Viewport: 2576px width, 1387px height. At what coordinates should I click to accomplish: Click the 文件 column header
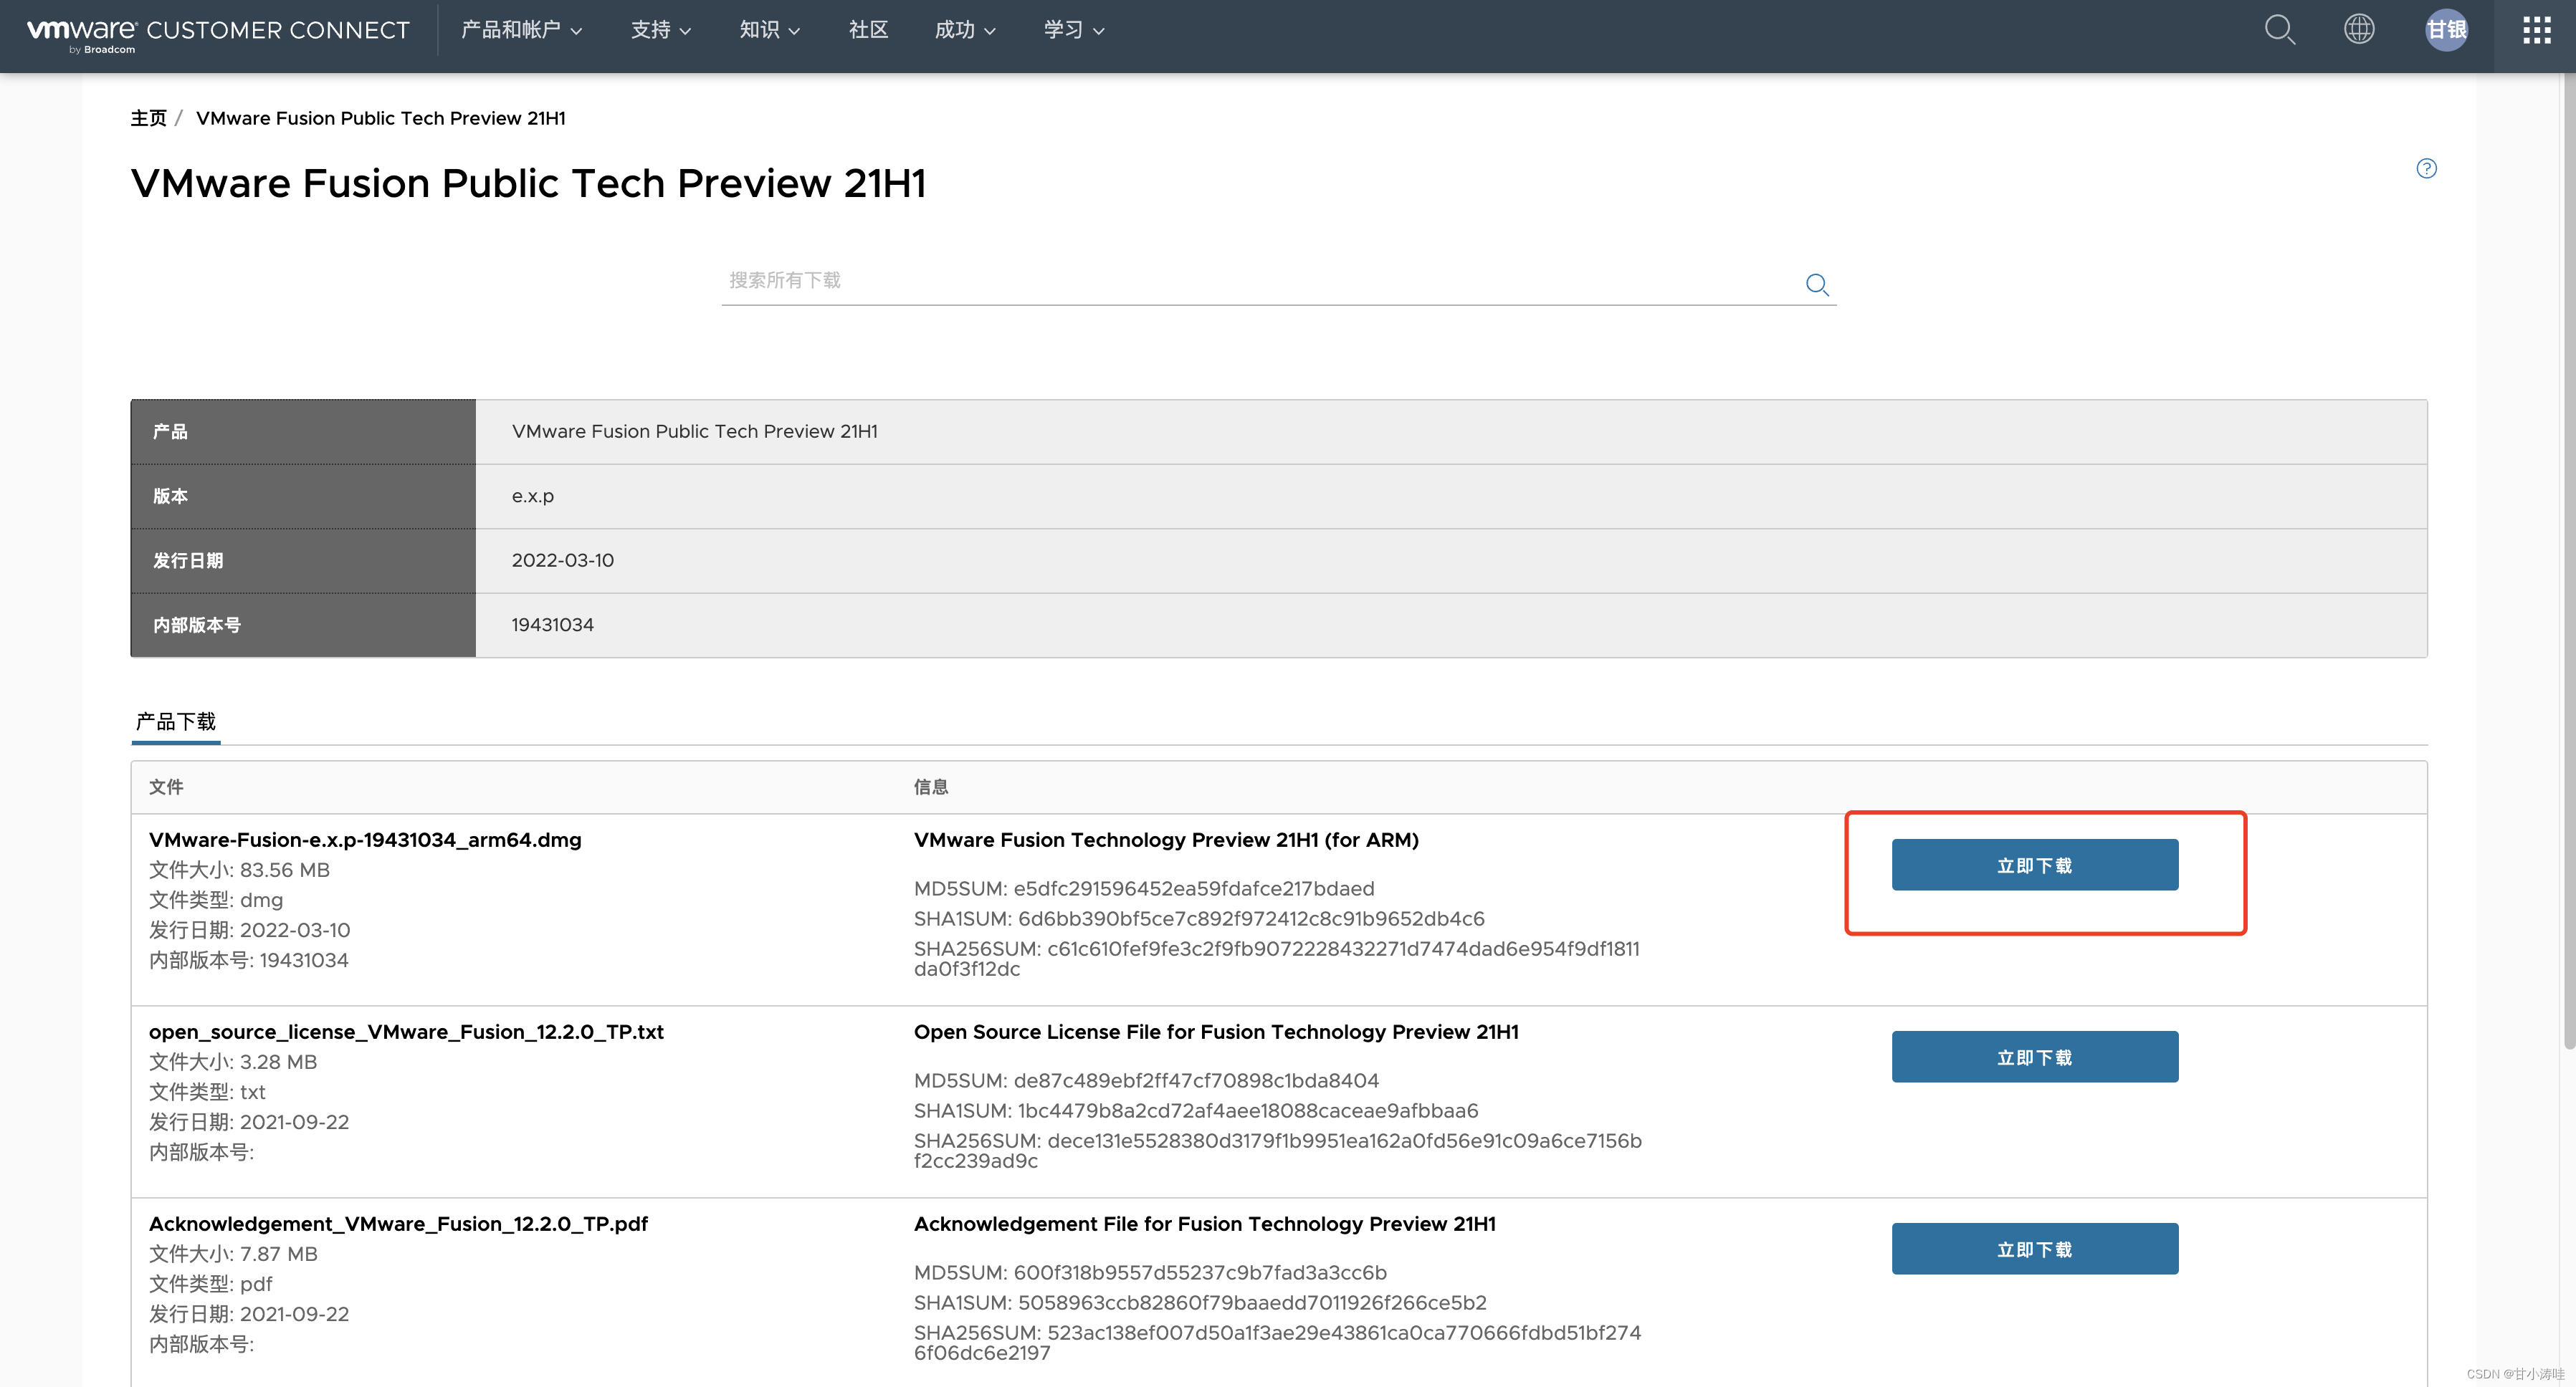click(x=166, y=787)
